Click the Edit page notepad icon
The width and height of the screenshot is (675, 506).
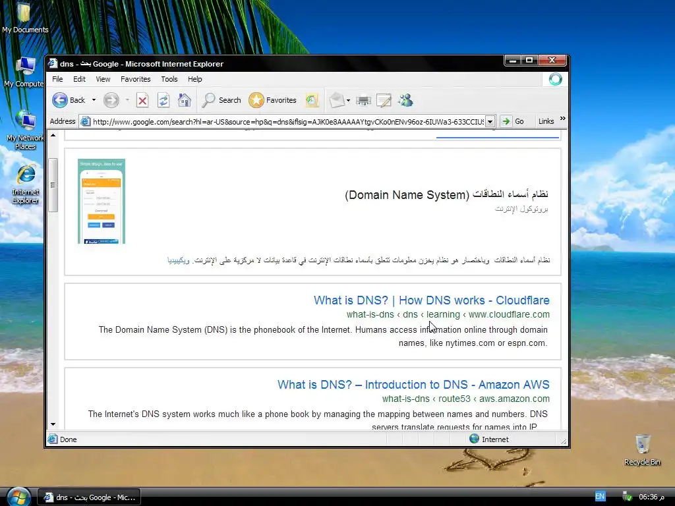point(384,101)
